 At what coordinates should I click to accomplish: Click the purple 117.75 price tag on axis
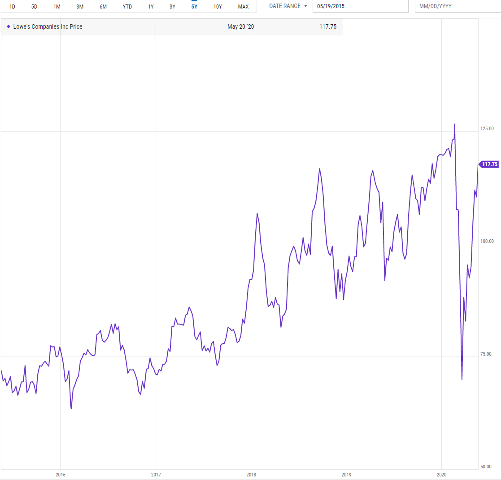click(489, 164)
